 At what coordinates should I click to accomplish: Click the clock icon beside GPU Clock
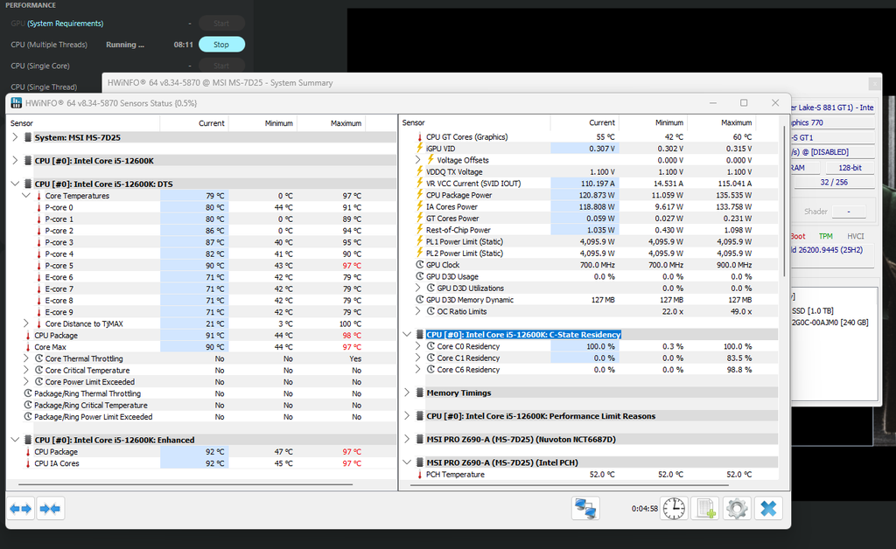click(420, 265)
